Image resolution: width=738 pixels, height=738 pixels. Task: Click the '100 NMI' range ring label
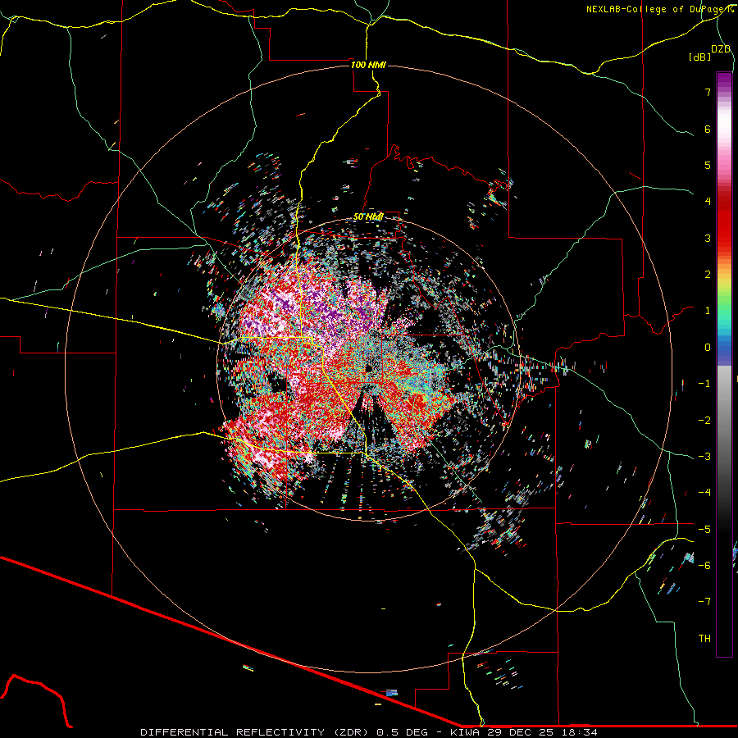click(x=368, y=65)
